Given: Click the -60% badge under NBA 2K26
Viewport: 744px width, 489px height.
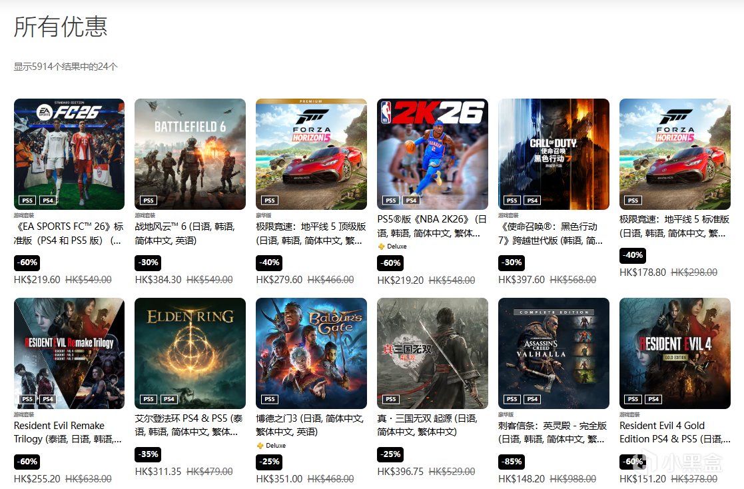Looking at the screenshot, I should (390, 262).
